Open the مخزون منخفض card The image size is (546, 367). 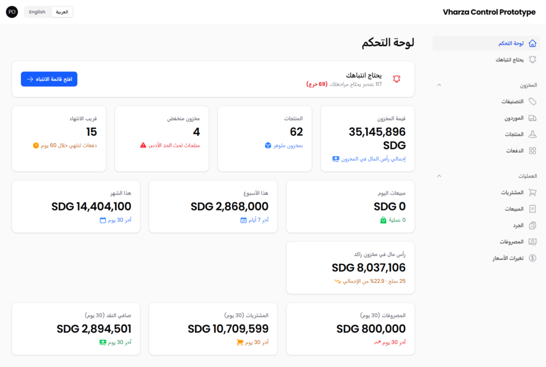click(162, 139)
